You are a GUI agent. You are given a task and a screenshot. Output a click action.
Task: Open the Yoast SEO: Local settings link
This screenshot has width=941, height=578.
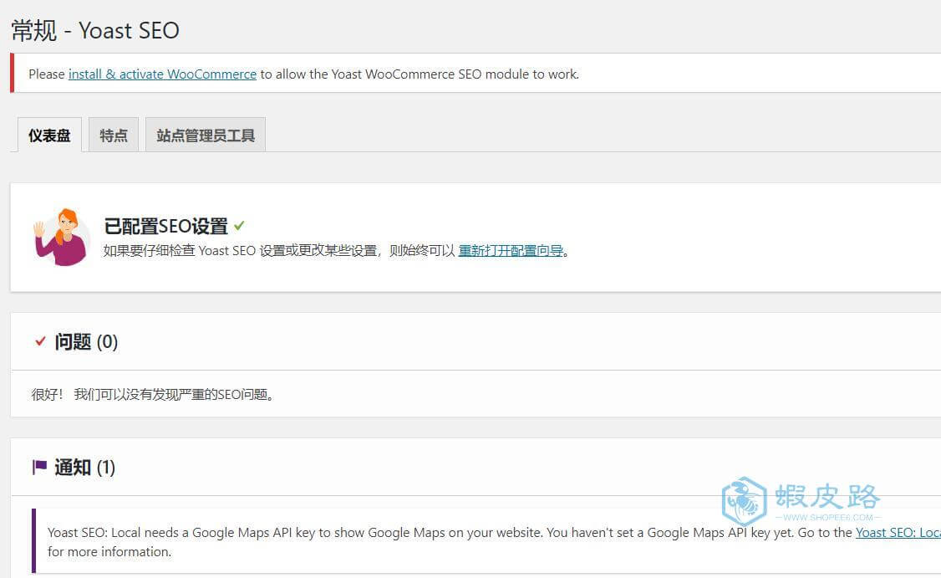[x=898, y=532]
